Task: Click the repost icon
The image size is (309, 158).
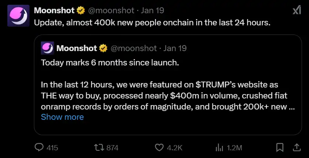Action: 99,147
